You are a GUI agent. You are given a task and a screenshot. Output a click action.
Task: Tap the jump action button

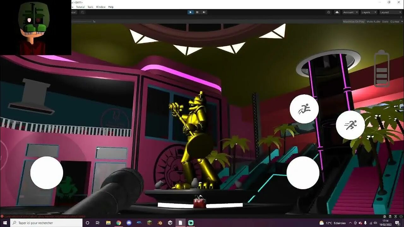coord(304,109)
